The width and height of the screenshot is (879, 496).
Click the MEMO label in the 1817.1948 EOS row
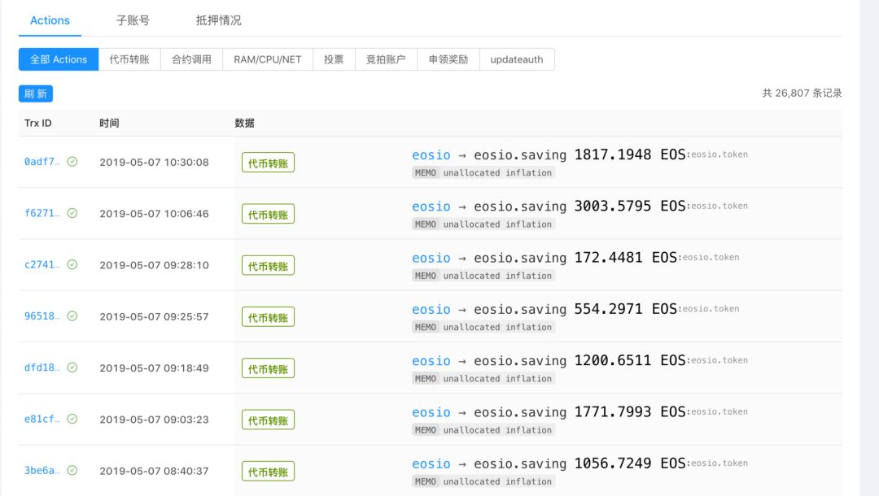click(426, 173)
